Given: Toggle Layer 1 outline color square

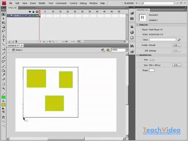Looking at the screenshot, I should [37, 15].
